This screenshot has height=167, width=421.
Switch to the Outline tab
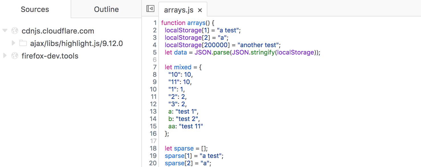(106, 9)
